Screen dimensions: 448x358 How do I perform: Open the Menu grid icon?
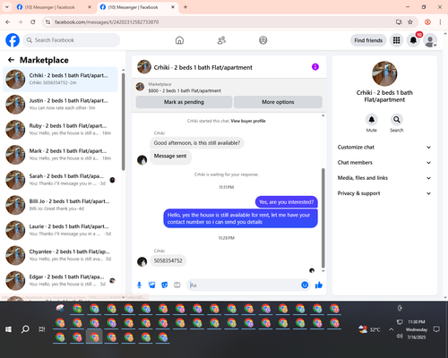point(396,40)
